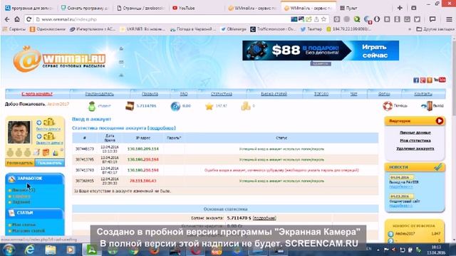
Task: Click the news checkmark icon
Action: click(438, 167)
